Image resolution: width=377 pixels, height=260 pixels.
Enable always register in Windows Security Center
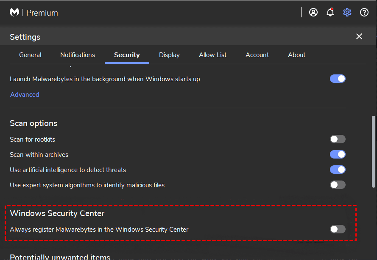[338, 229]
